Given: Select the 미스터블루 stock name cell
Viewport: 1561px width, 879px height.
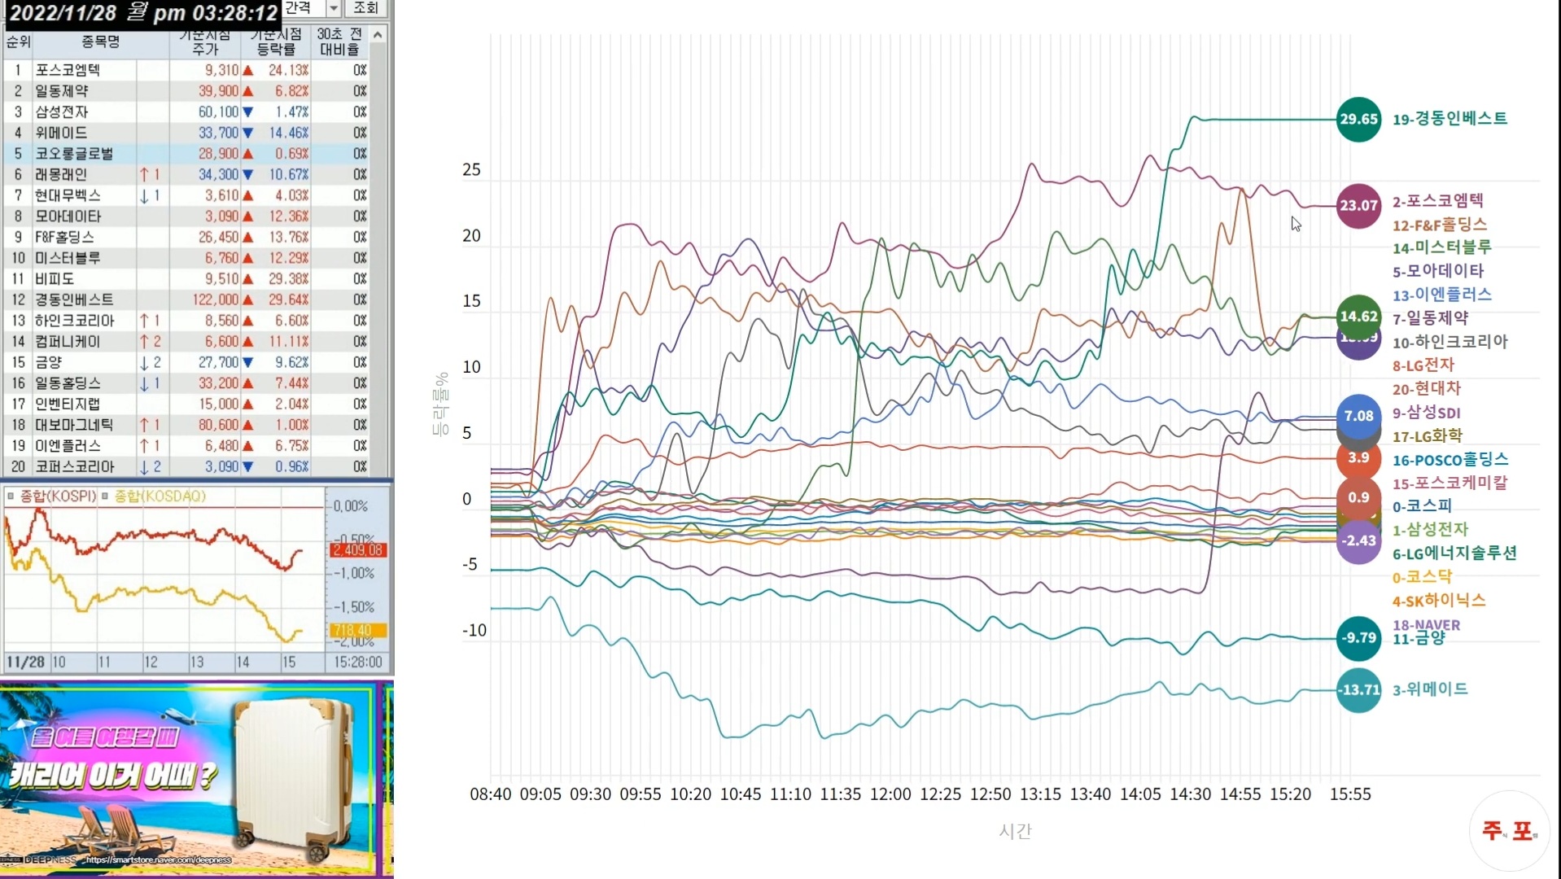Looking at the screenshot, I should coord(85,258).
